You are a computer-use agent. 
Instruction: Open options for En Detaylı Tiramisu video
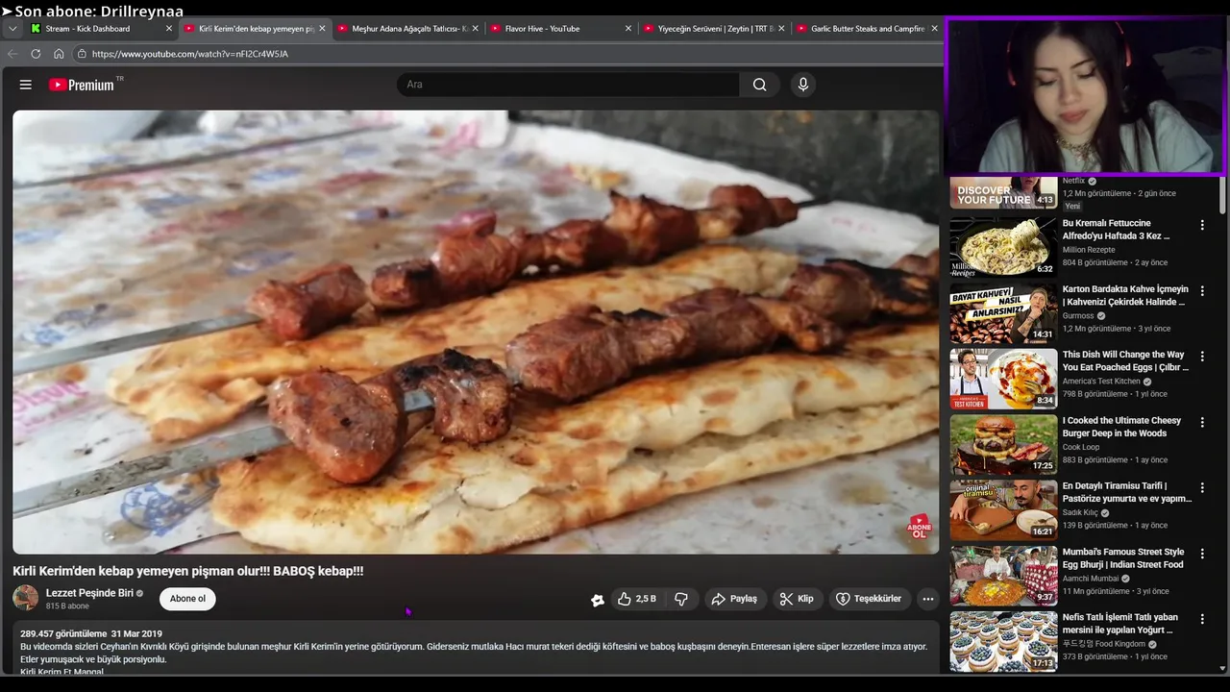1202,487
